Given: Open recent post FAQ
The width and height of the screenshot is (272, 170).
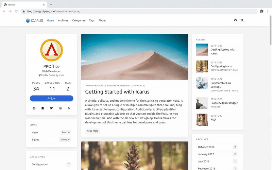Looking at the screenshot, I should (213, 120).
